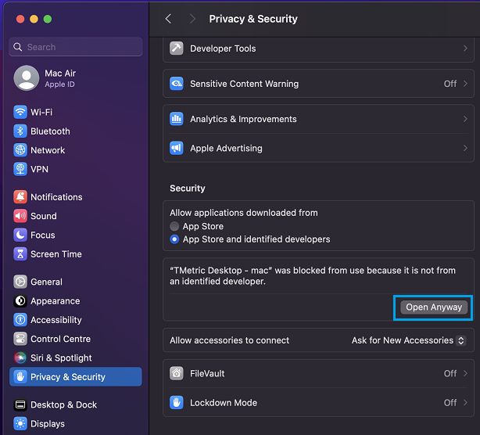Screen dimensions: 480x435
Task: Click the Lockdown Mode hand icon
Action: point(177,402)
